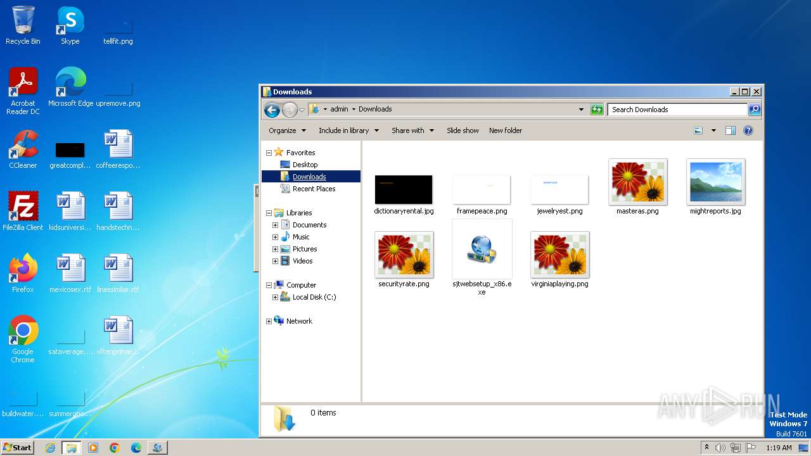Open Internet Explorer from taskbar
Image resolution: width=811 pixels, height=456 pixels.
coord(51,448)
